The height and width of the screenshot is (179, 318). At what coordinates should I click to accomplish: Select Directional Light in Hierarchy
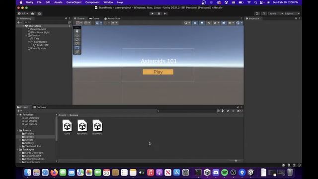point(40,32)
